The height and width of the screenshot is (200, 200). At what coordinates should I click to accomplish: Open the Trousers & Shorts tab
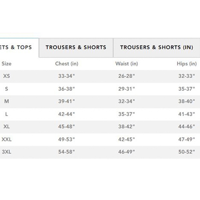pyautogui.click(x=76, y=47)
